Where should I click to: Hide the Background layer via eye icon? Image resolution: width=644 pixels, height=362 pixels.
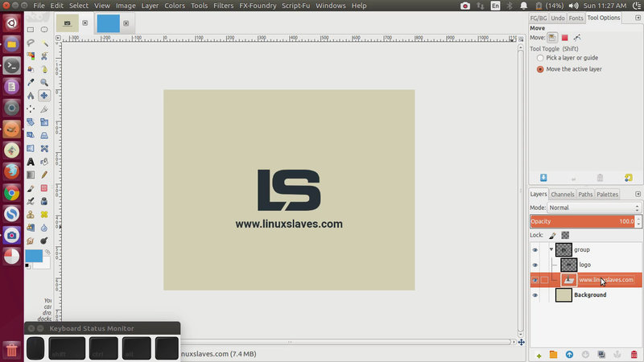point(535,295)
